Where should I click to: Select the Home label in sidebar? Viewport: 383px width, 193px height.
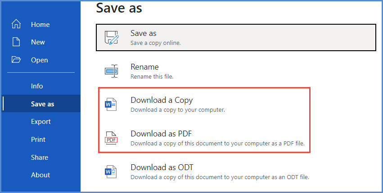click(41, 24)
